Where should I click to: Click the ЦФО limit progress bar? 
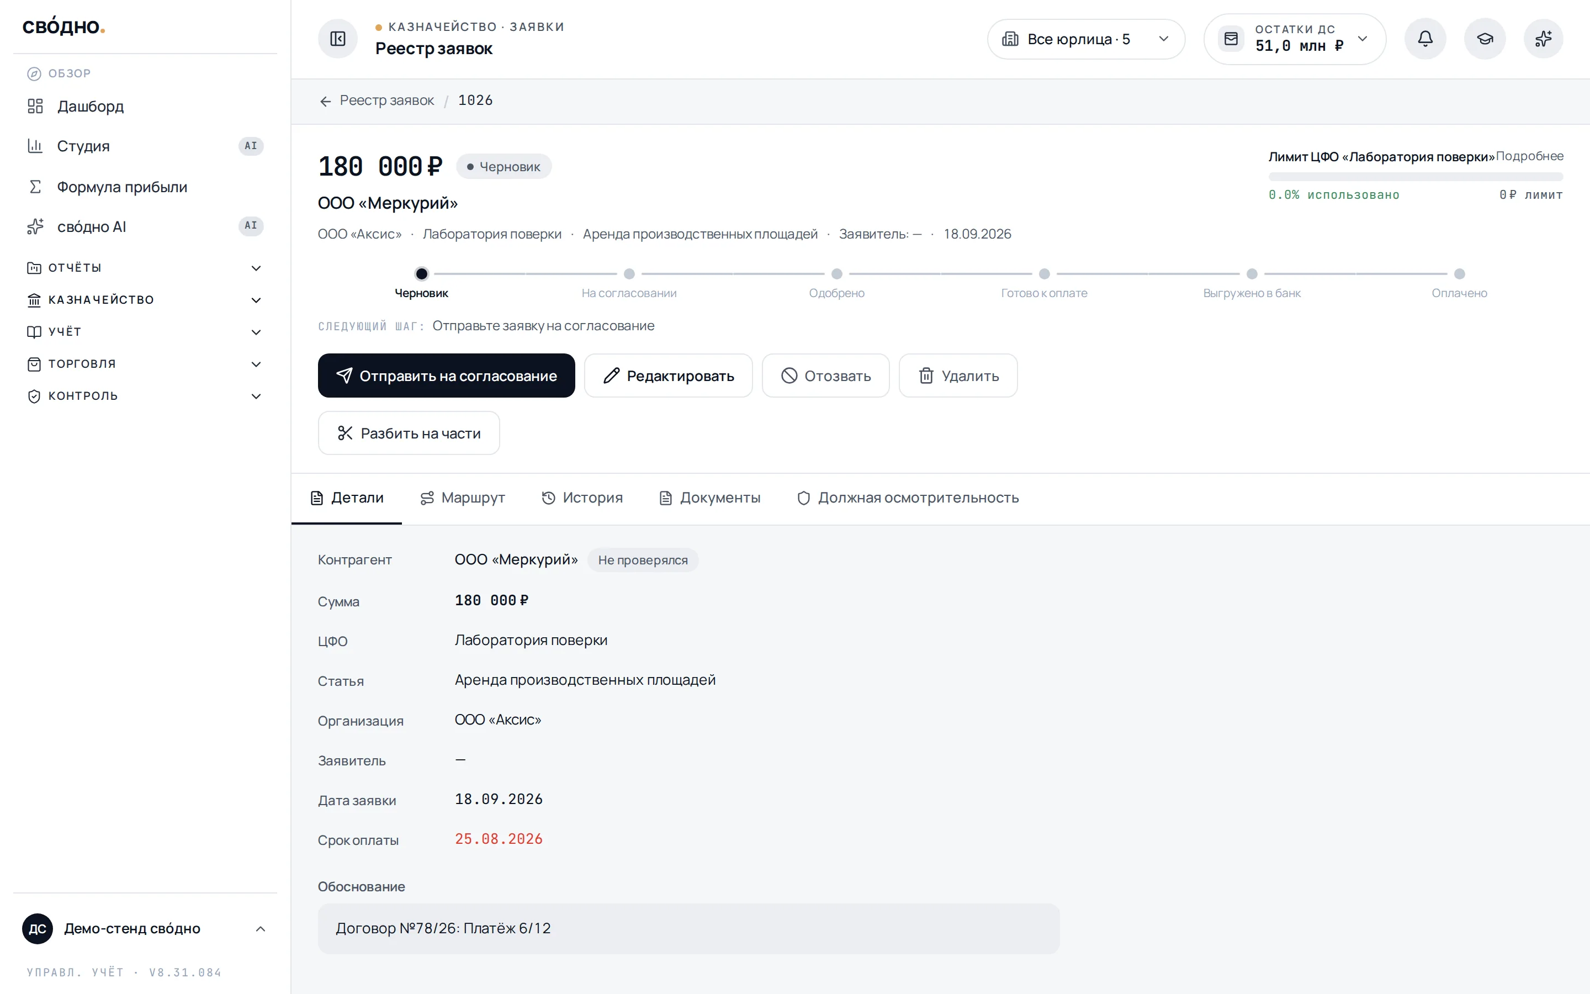tap(1416, 176)
